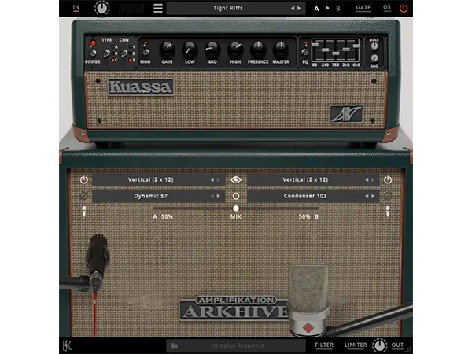The height and width of the screenshot is (354, 472).
Task: Toggle the eye cabinet view icon
Action: 236,179
